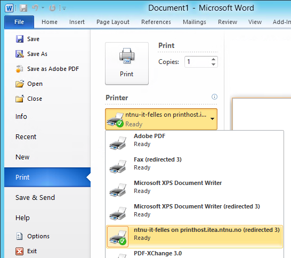The width and height of the screenshot is (291, 258).
Task: Click the printer info icon beside Printer heading
Action: (x=214, y=96)
